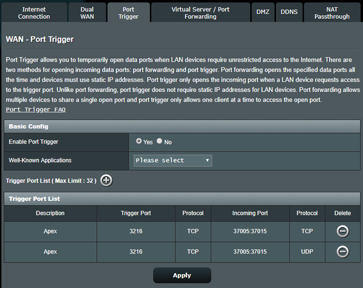The image size is (363, 288).
Task: Open the Port Trigger FAQ link
Action: 35,110
